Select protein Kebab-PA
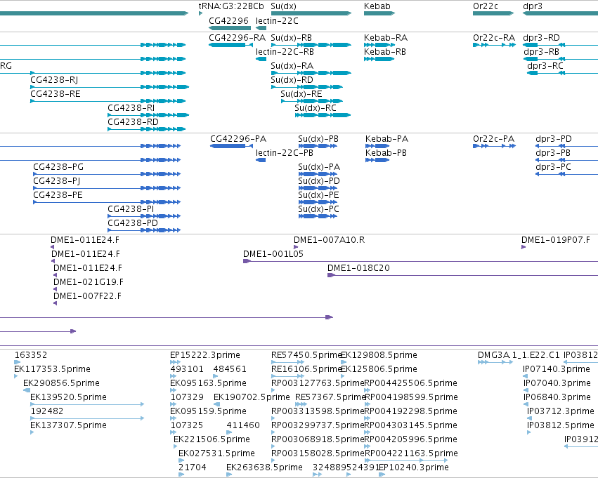598x478 pixels. click(x=377, y=146)
